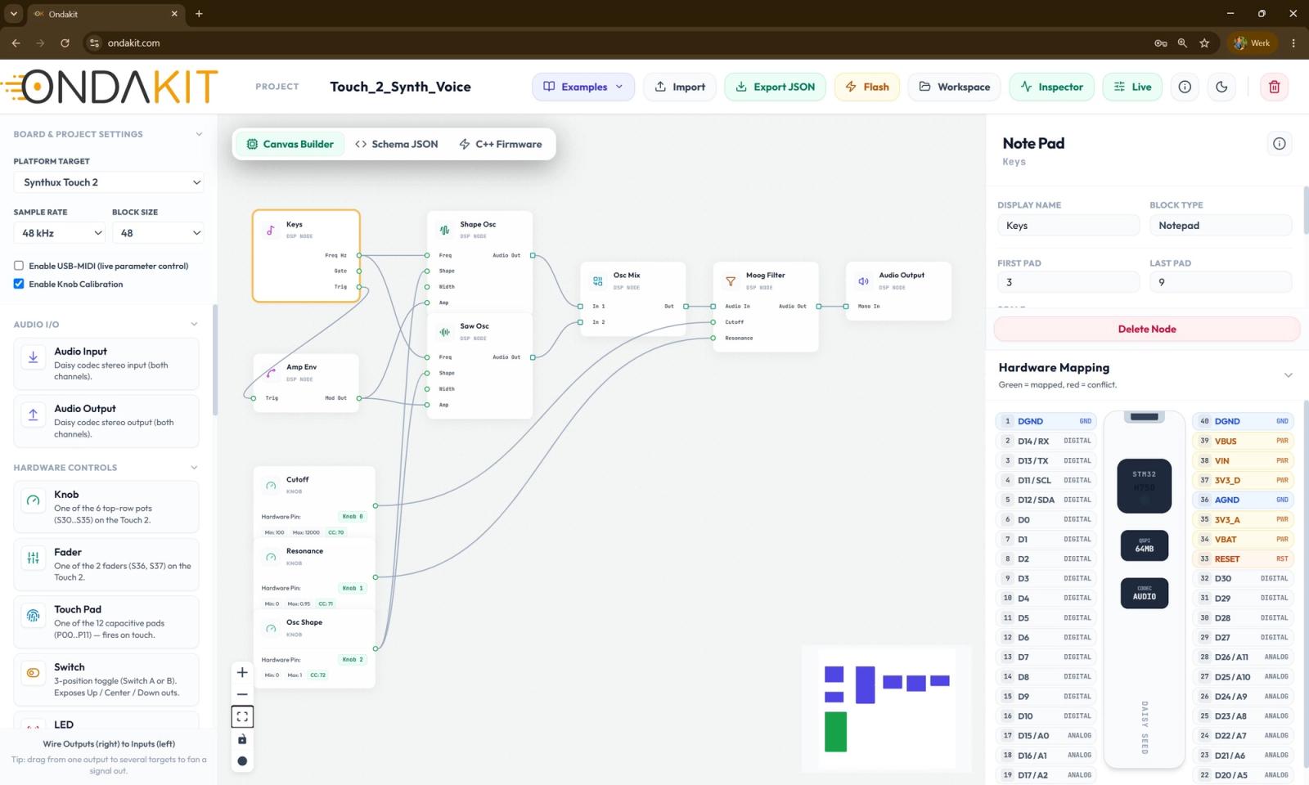The height and width of the screenshot is (785, 1309).
Task: Click the Saw Osc waveform icon
Action: tap(444, 332)
